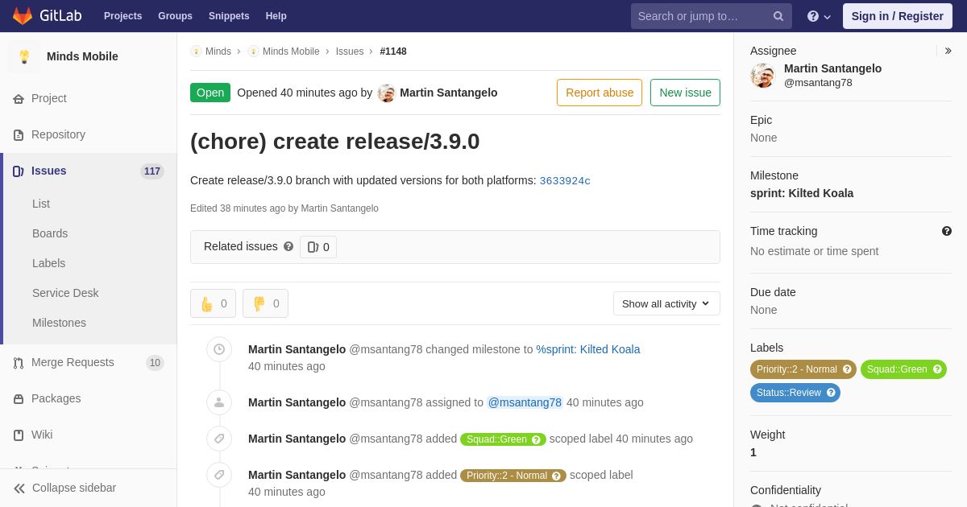Select Labels under Issues

(48, 263)
